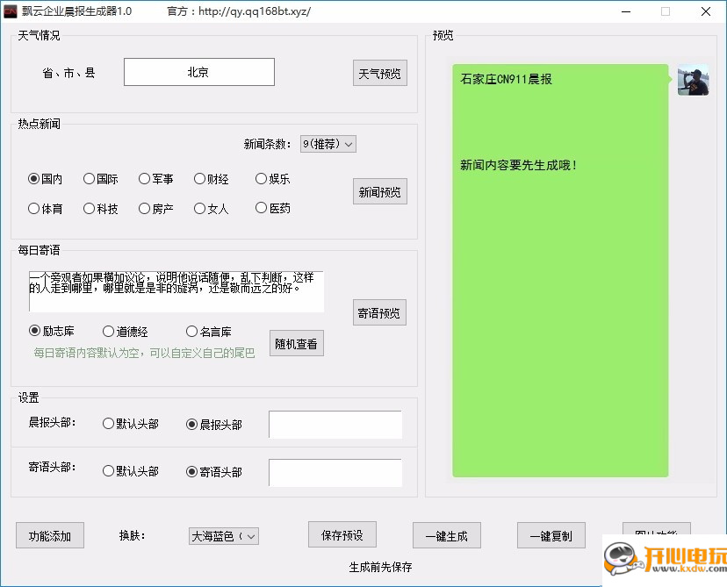Screen dimensions: 727x587
Task: Click the 天气预览 button
Action: [380, 73]
